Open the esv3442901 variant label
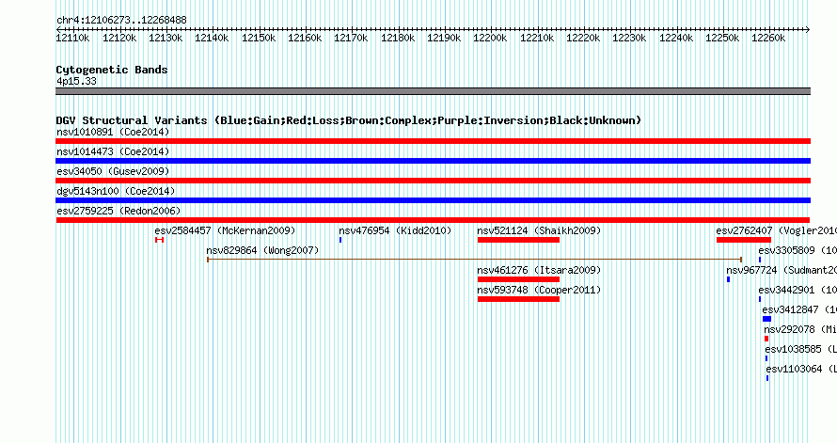Viewport: 837px width, 443px height. coord(798,290)
